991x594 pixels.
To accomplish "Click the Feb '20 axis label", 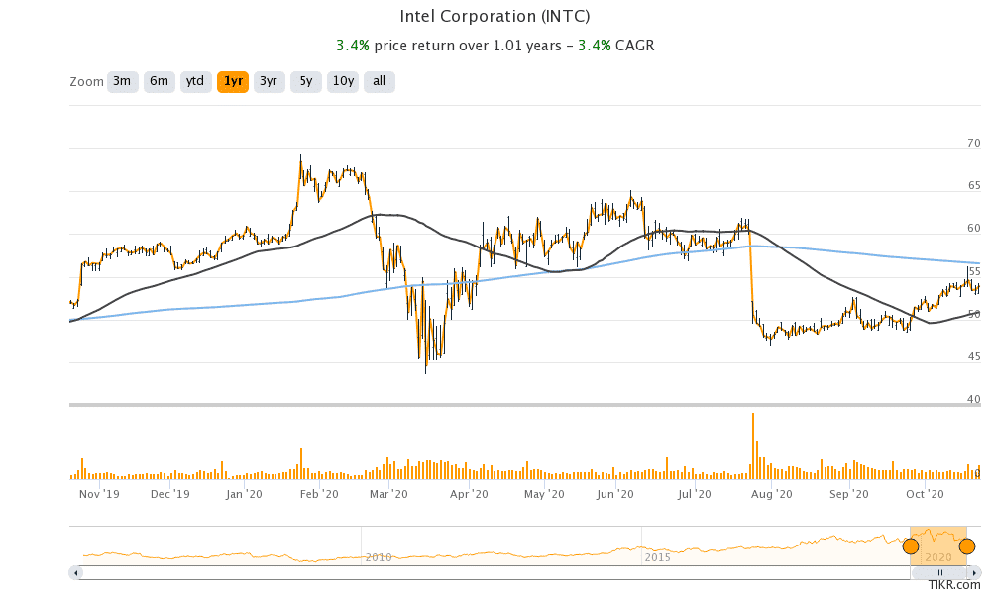I will [x=319, y=494].
